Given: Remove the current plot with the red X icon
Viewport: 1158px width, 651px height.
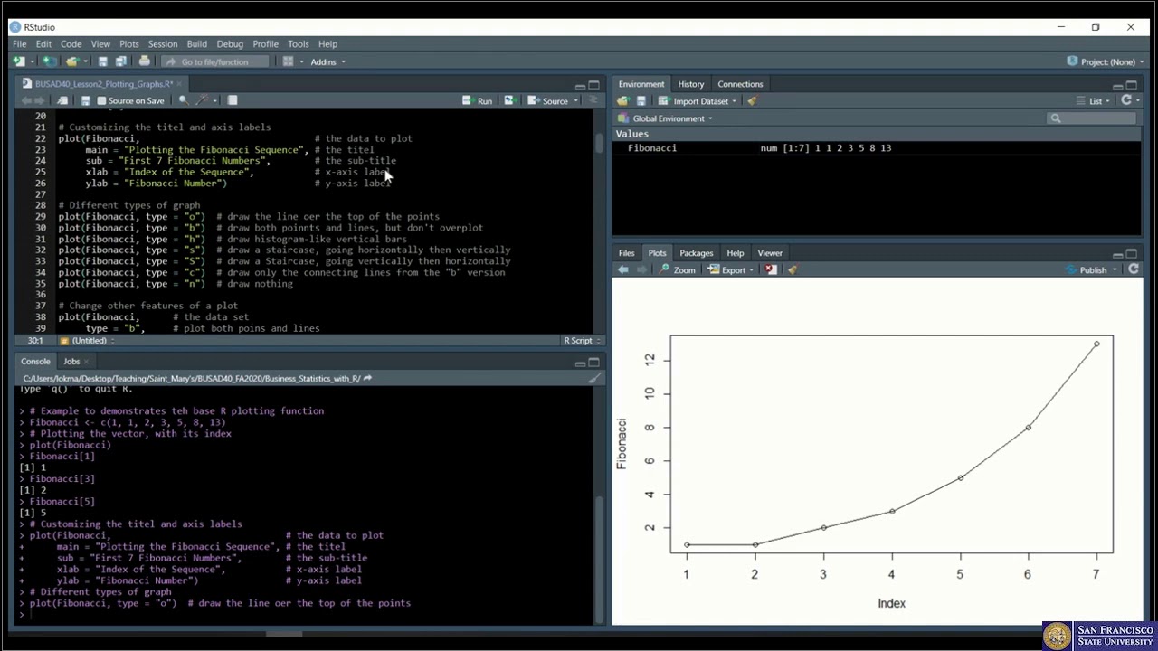Looking at the screenshot, I should pyautogui.click(x=770, y=269).
